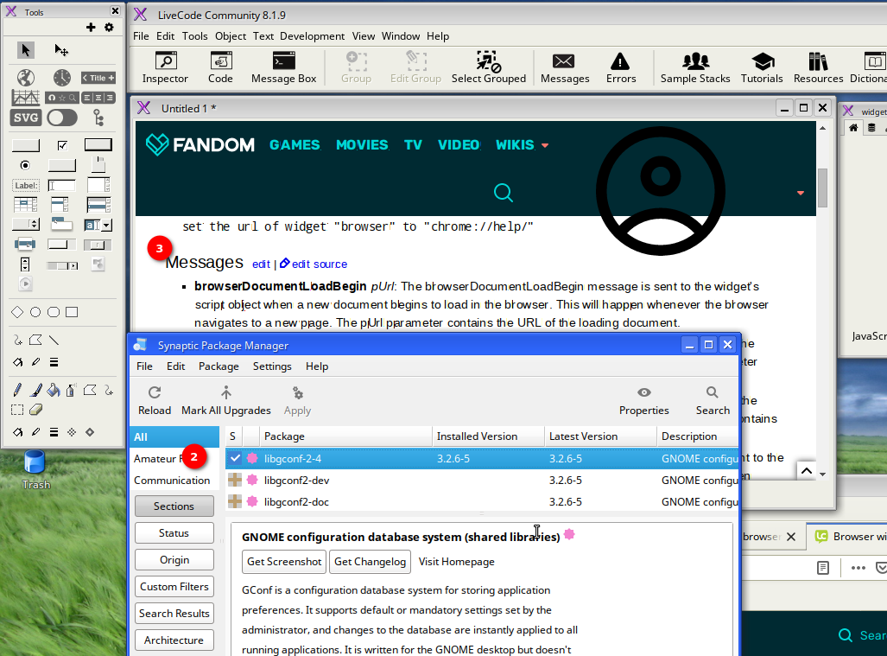The width and height of the screenshot is (887, 656).
Task: Open Properties in Synaptic toolbar
Action: pyautogui.click(x=643, y=401)
